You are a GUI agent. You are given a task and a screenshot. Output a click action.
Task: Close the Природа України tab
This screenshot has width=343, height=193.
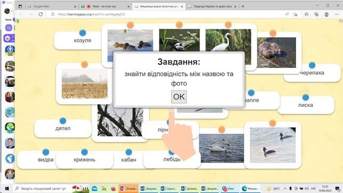tap(235, 6)
